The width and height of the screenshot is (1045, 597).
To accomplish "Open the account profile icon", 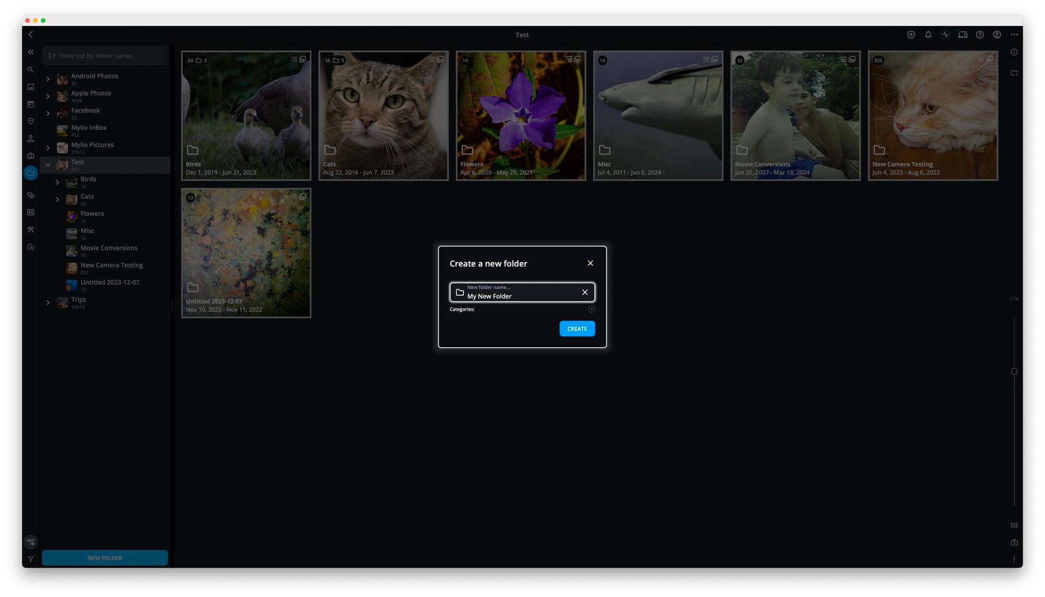I will 996,35.
